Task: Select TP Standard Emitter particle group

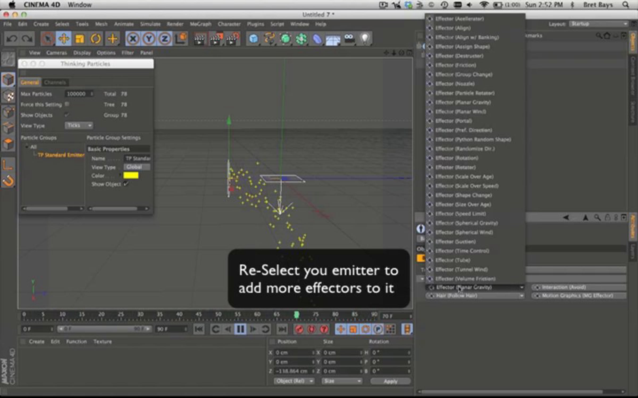Action: 61,155
